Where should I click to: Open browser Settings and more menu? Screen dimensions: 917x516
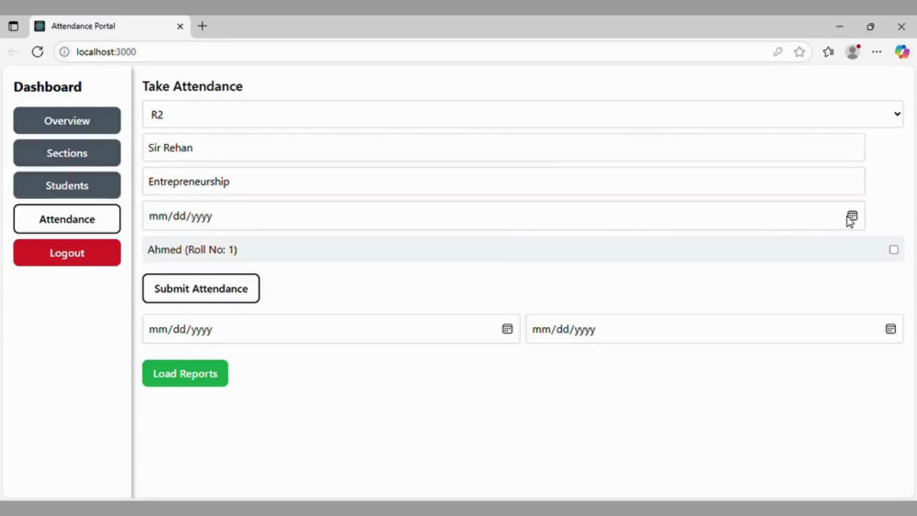(x=877, y=52)
